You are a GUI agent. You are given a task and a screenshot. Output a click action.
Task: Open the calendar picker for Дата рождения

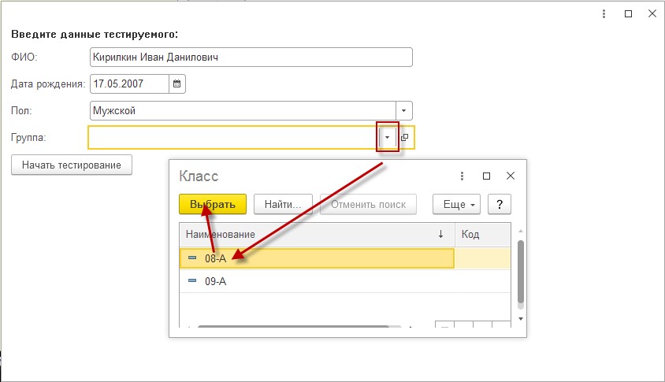tap(176, 84)
